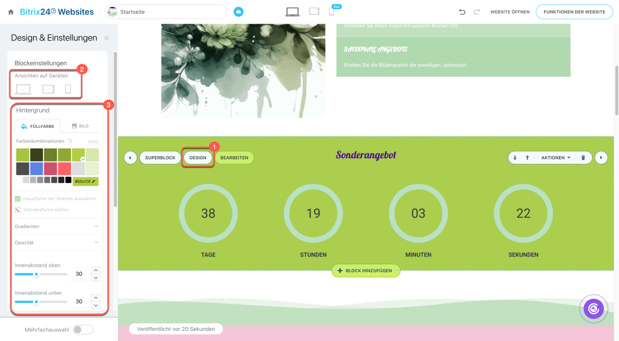Click the Superblock button
The width and height of the screenshot is (619, 341).
(x=160, y=158)
